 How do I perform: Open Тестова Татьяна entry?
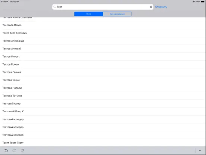pyautogui.click(x=103, y=96)
